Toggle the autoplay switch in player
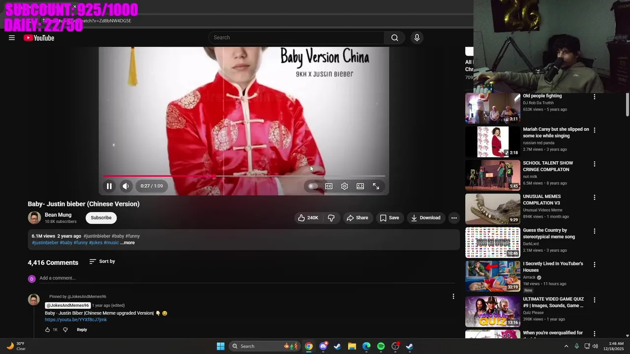Viewport: 630px width, 354px height. point(313,186)
